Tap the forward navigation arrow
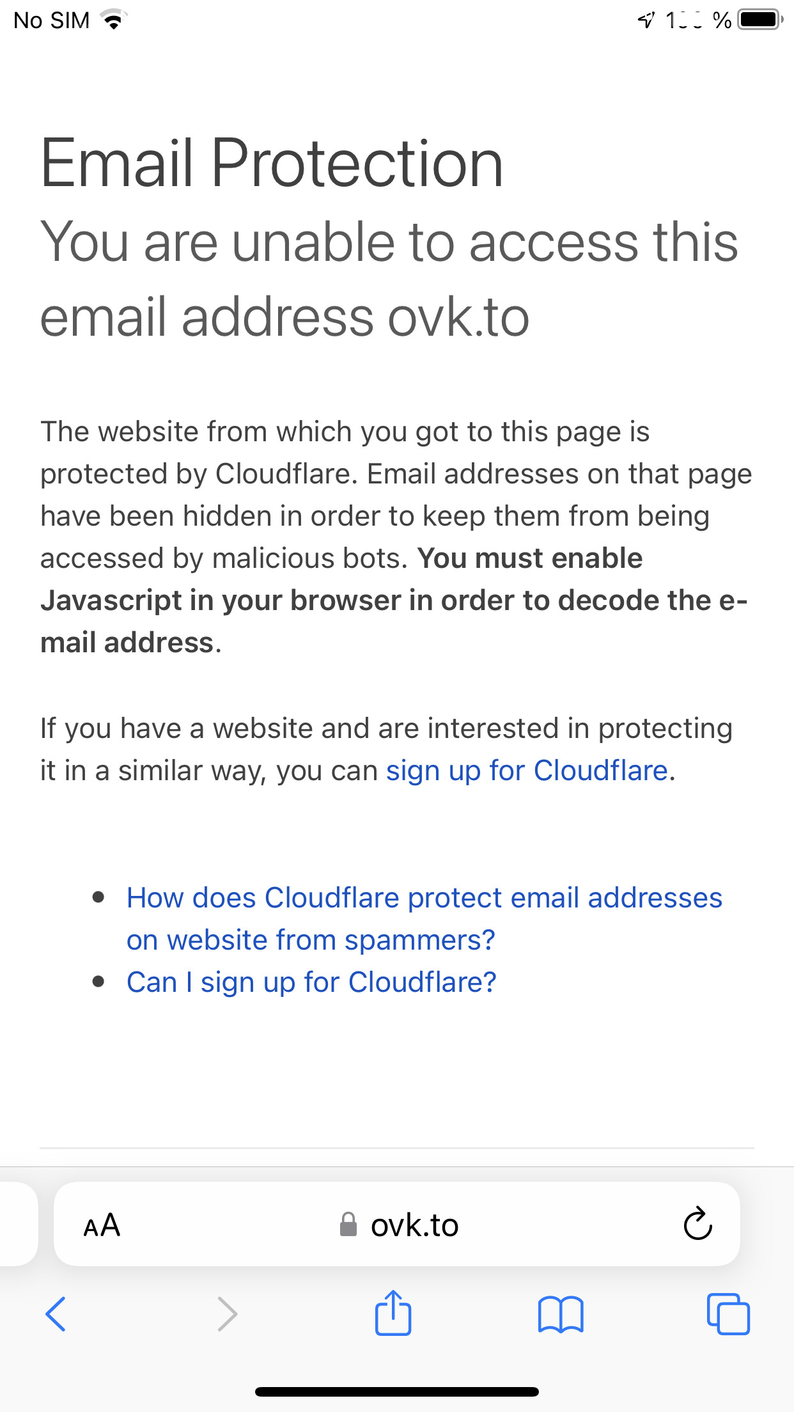794x1412 pixels. tap(227, 1314)
